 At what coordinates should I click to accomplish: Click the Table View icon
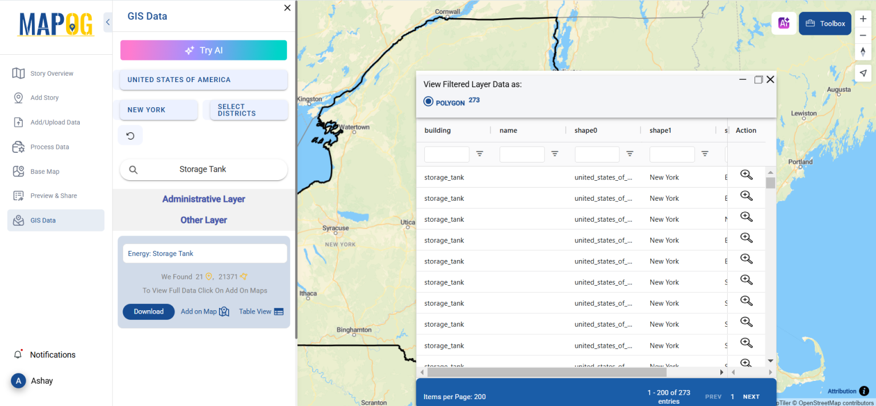(278, 311)
